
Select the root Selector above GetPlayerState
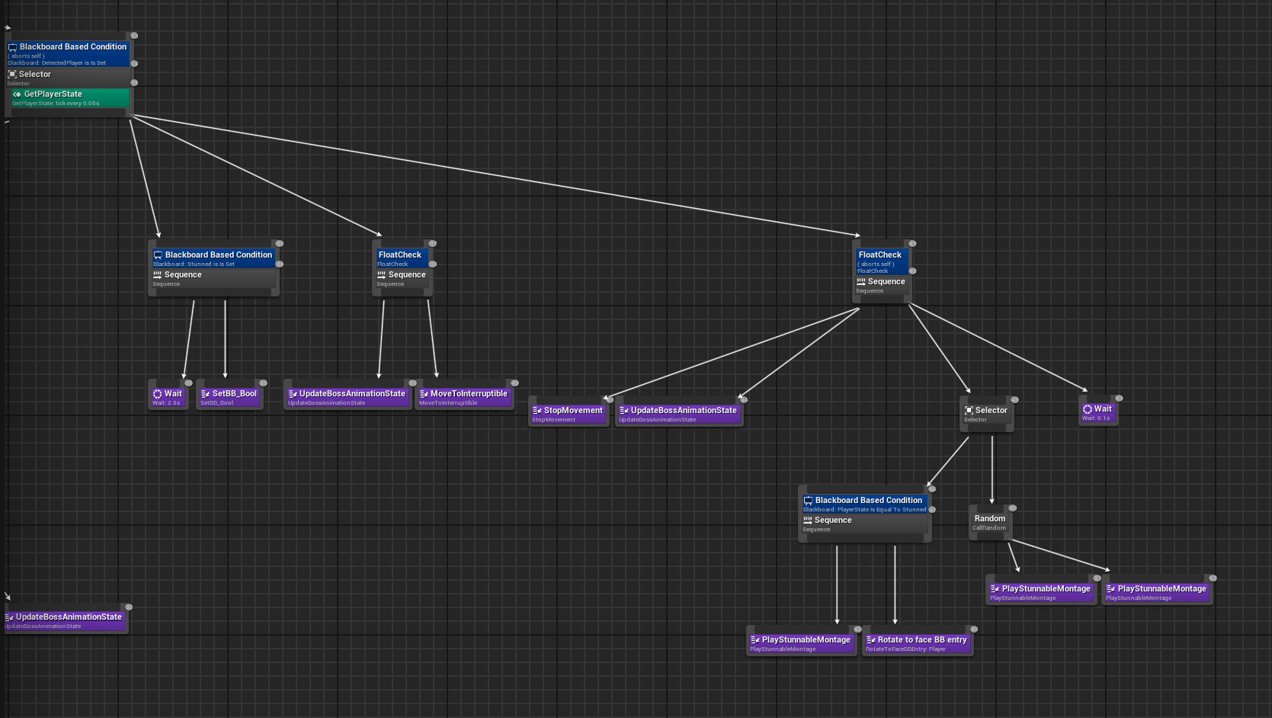[69, 78]
